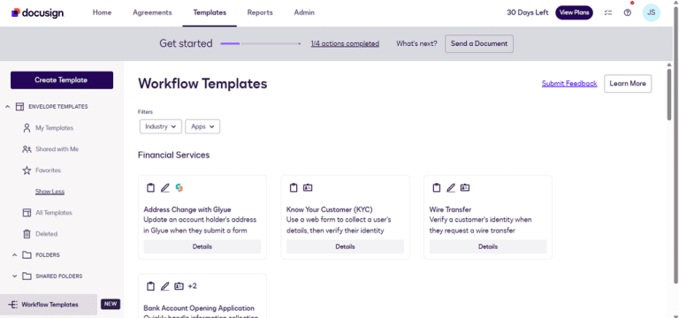Select the Templates tab
The image size is (679, 318).
point(210,12)
